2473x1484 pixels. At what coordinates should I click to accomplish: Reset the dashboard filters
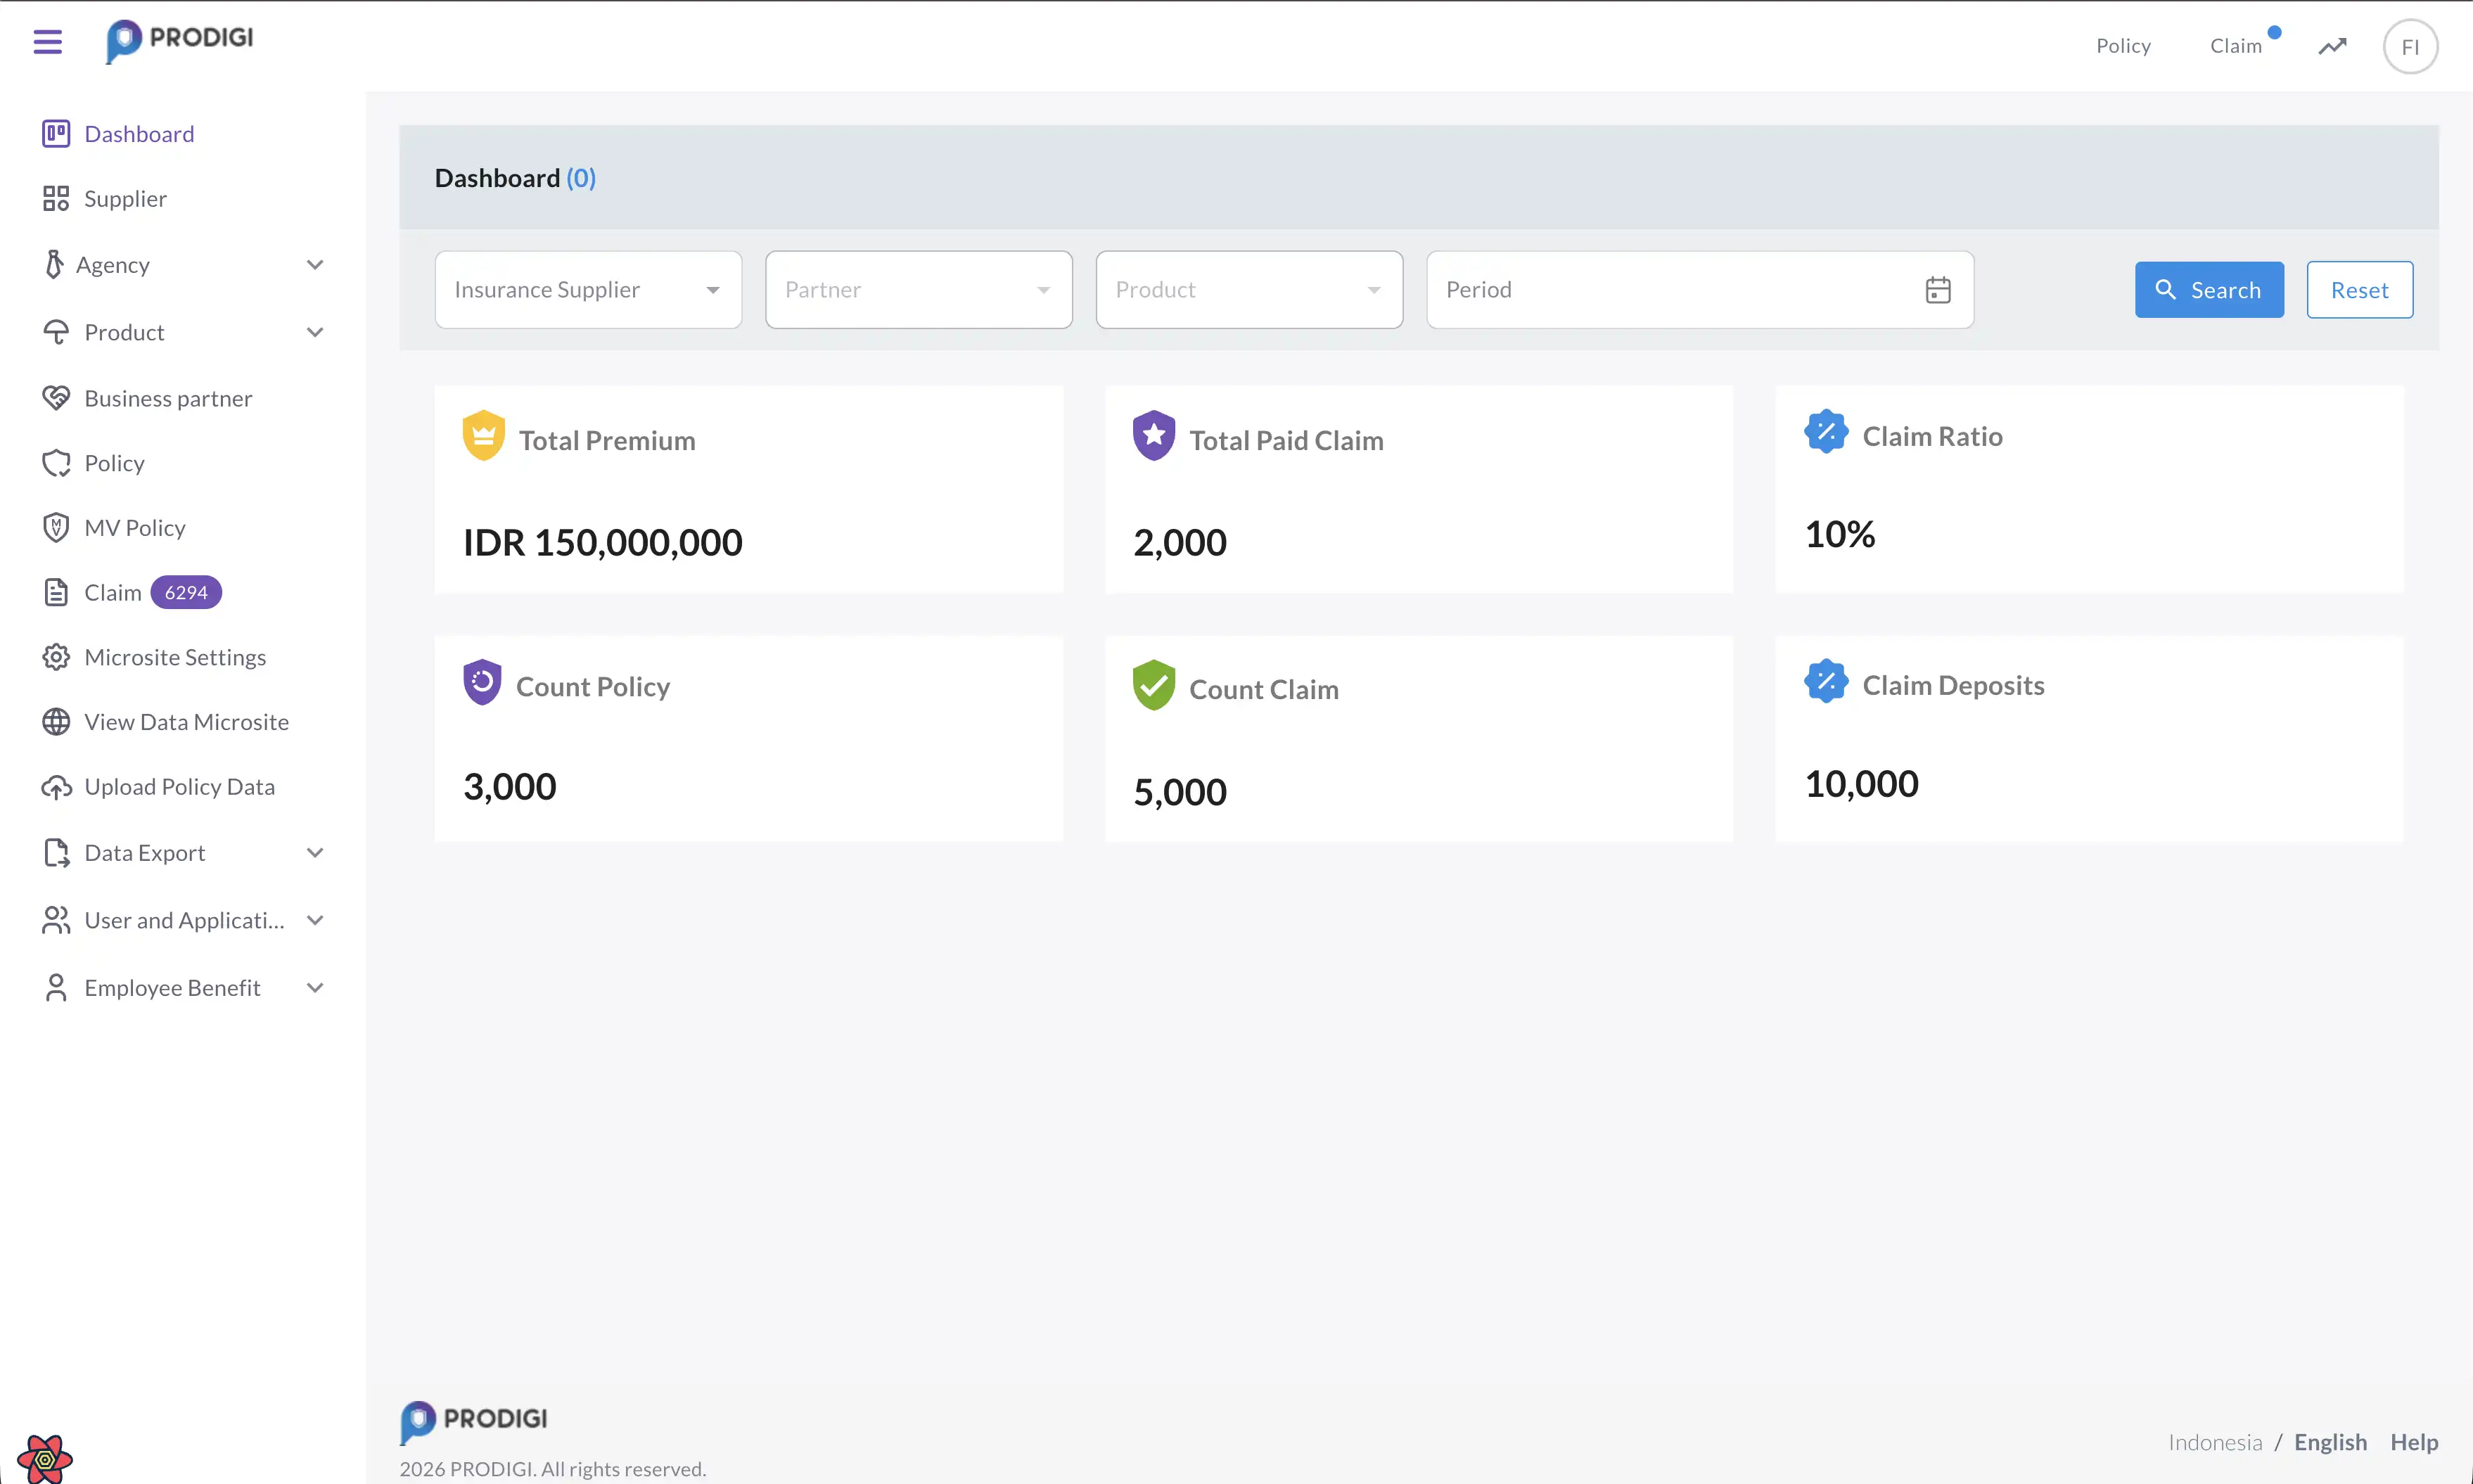(2358, 289)
